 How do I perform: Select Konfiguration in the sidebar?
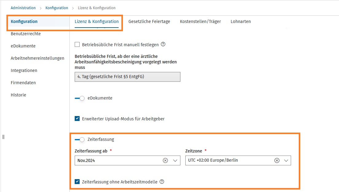pyautogui.click(x=24, y=21)
